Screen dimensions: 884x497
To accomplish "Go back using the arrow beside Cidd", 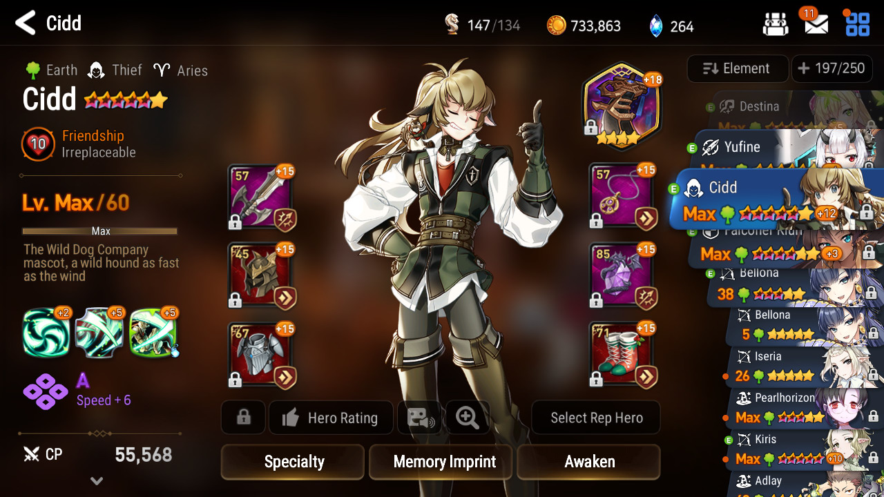I will (x=25, y=23).
